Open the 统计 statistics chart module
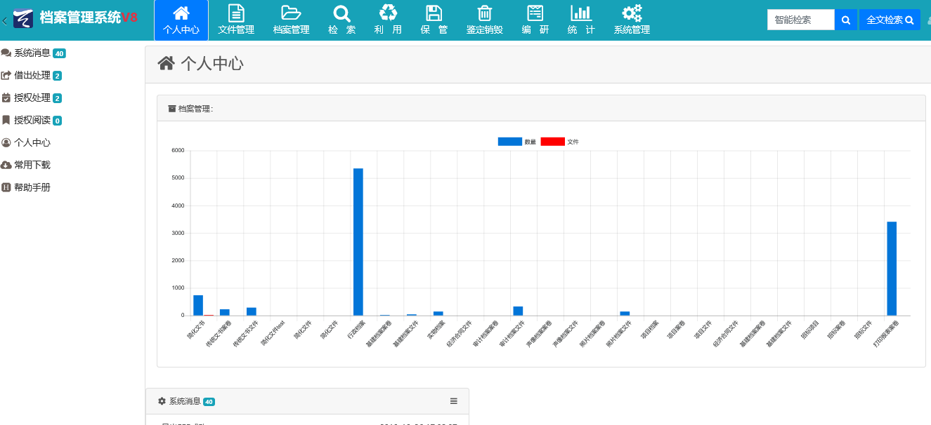Image resolution: width=931 pixels, height=425 pixels. (581, 20)
